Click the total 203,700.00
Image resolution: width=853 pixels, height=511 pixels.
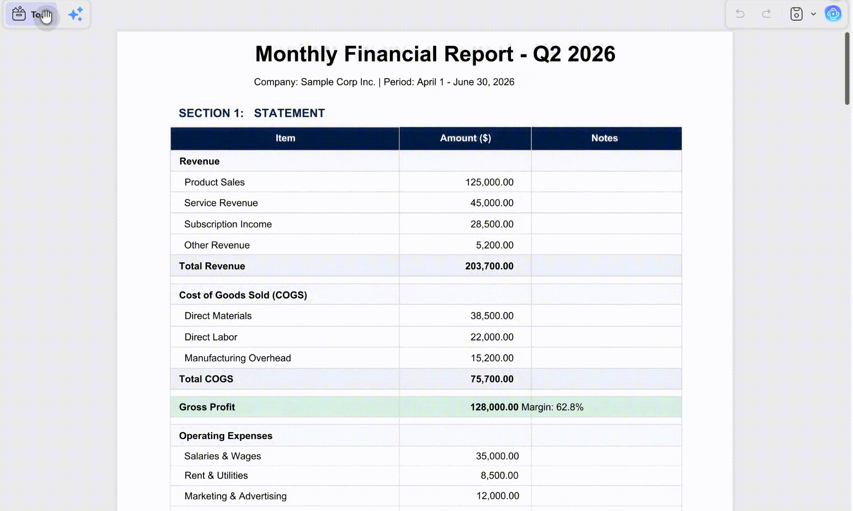click(489, 266)
